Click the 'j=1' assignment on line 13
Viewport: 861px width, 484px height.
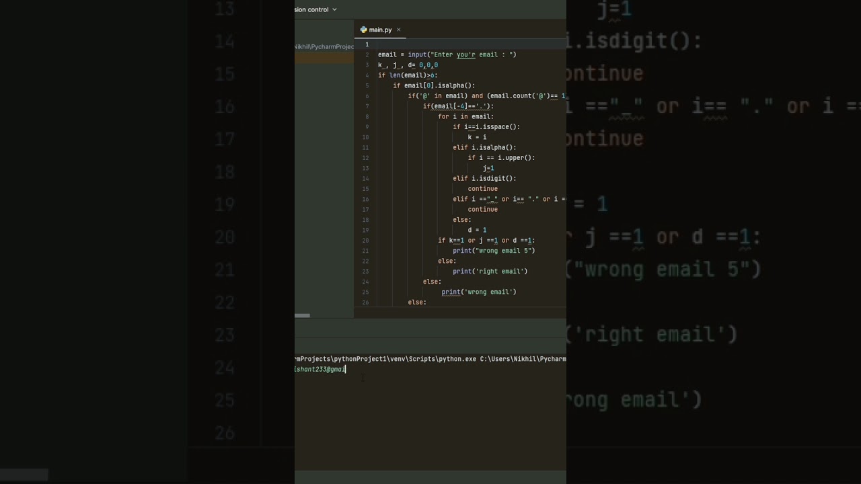coord(488,168)
